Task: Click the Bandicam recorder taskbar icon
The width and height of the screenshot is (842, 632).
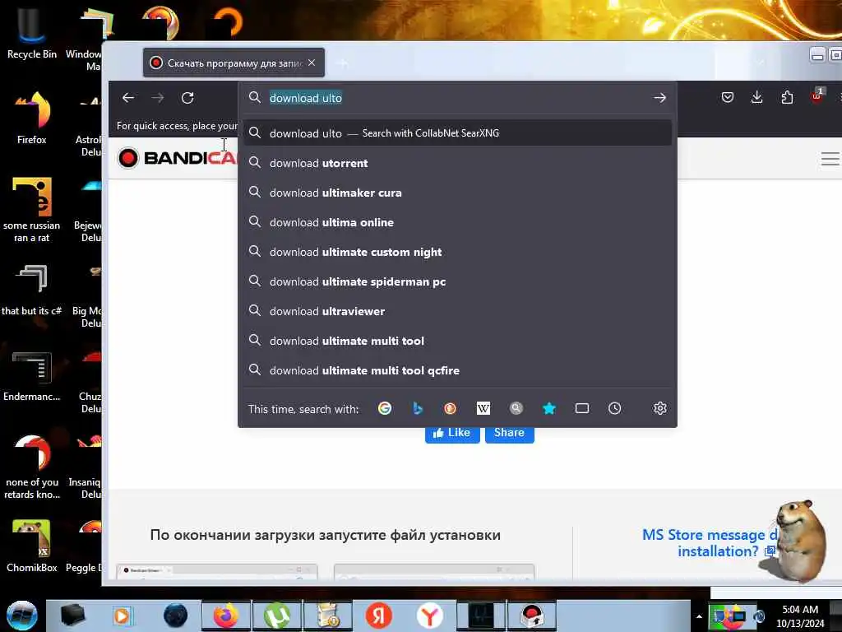Action: (x=532, y=616)
